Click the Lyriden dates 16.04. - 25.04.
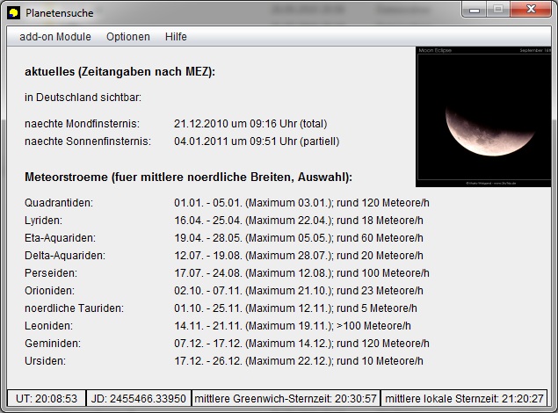The image size is (558, 413). tap(208, 221)
